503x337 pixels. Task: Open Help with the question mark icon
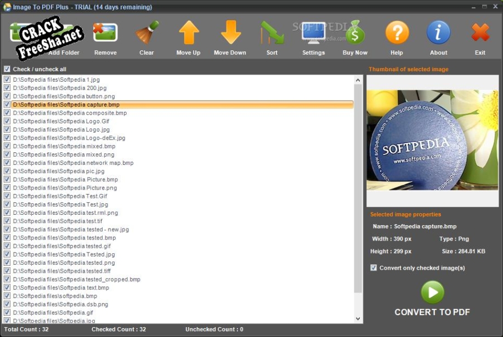[x=397, y=34]
